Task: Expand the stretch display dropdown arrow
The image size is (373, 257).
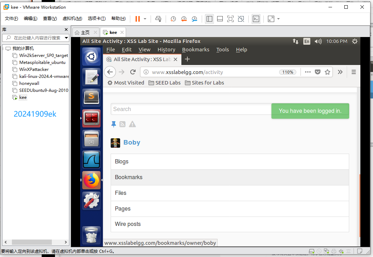Action: click(x=278, y=19)
